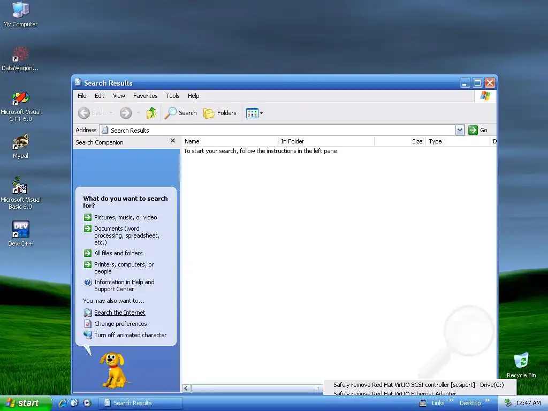Turn off animated character
Viewport: 548px width, 411px height.
125,335
